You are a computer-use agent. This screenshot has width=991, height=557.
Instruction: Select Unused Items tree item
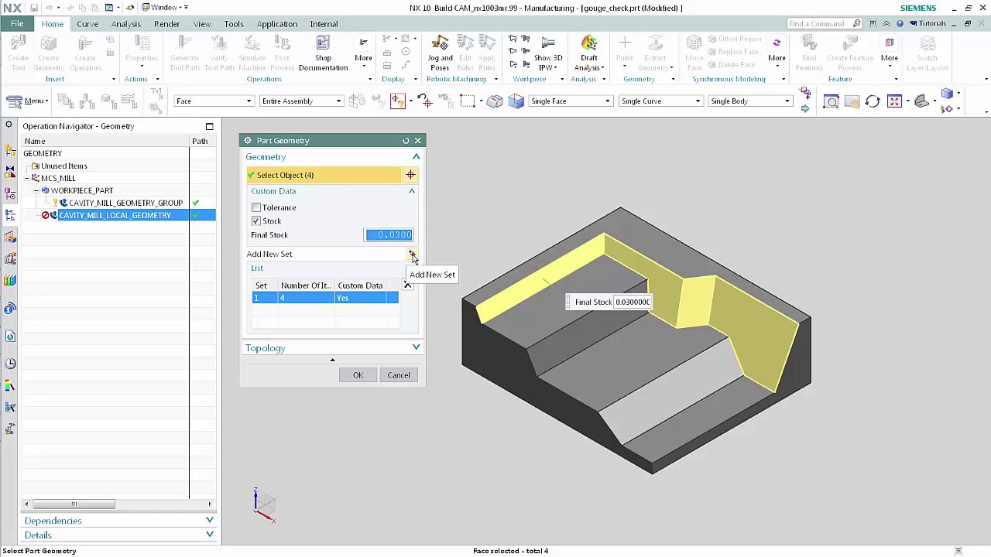pos(63,166)
